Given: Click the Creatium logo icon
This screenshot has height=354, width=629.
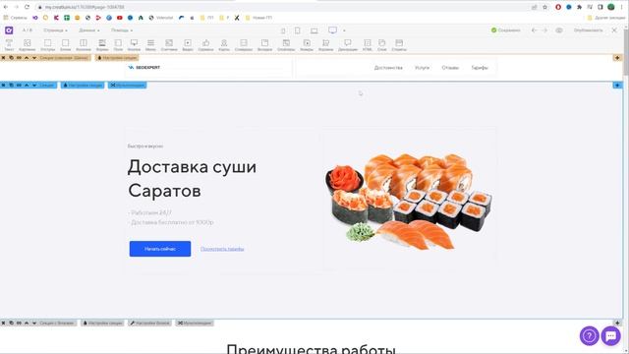Looking at the screenshot, I should tap(9, 30).
